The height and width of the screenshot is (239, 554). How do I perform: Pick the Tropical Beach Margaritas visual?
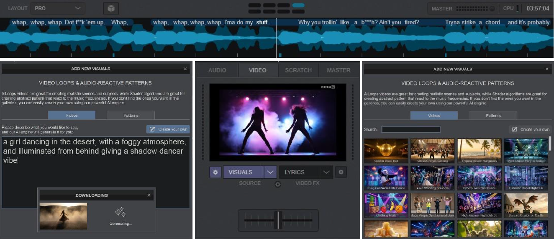click(479, 151)
